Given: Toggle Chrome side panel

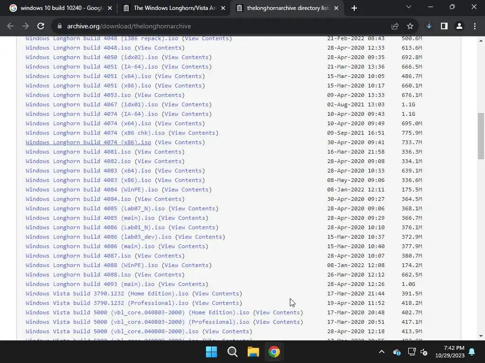Looking at the screenshot, I should click(444, 26).
